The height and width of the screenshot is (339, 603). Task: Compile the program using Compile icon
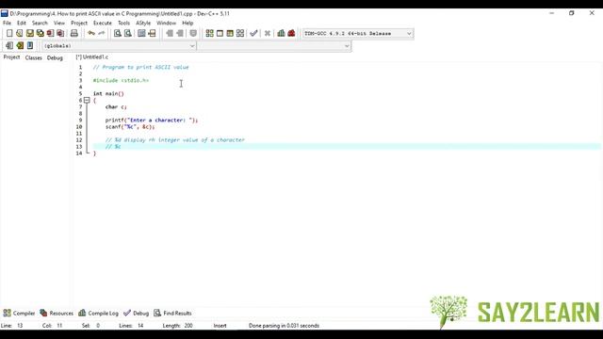pyautogui.click(x=209, y=34)
